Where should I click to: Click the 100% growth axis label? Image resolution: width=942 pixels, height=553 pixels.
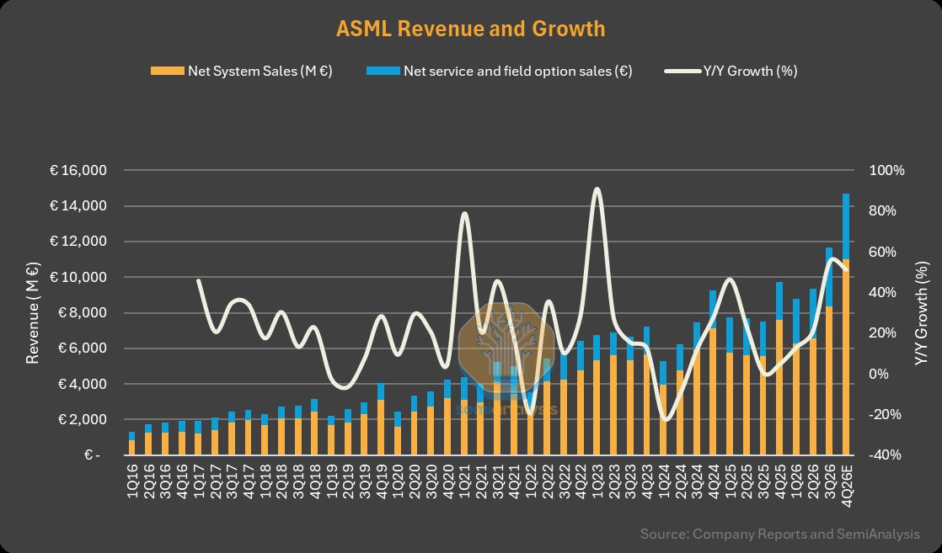[886, 171]
